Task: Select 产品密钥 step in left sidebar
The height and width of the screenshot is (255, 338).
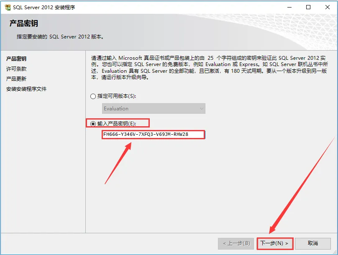Action: point(16,59)
